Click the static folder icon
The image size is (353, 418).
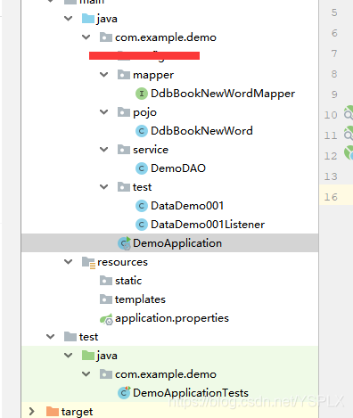106,281
